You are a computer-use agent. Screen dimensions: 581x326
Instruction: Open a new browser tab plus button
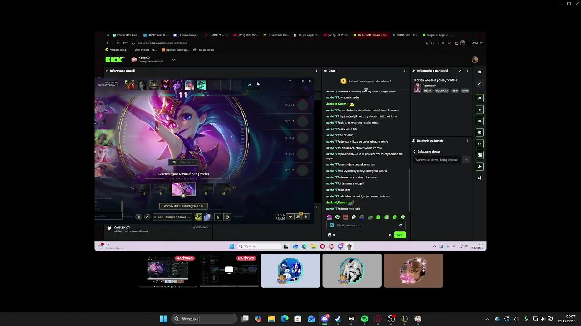pos(453,35)
